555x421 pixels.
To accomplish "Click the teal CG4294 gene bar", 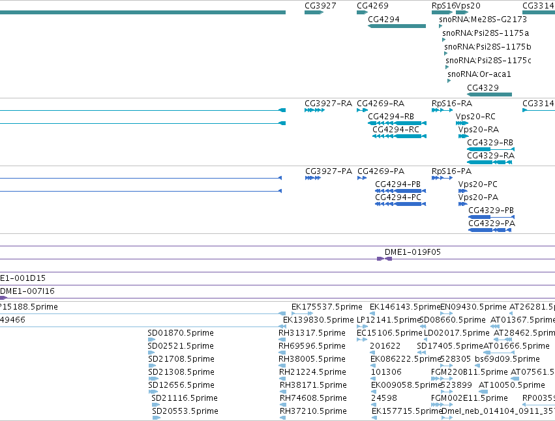I will [x=397, y=26].
